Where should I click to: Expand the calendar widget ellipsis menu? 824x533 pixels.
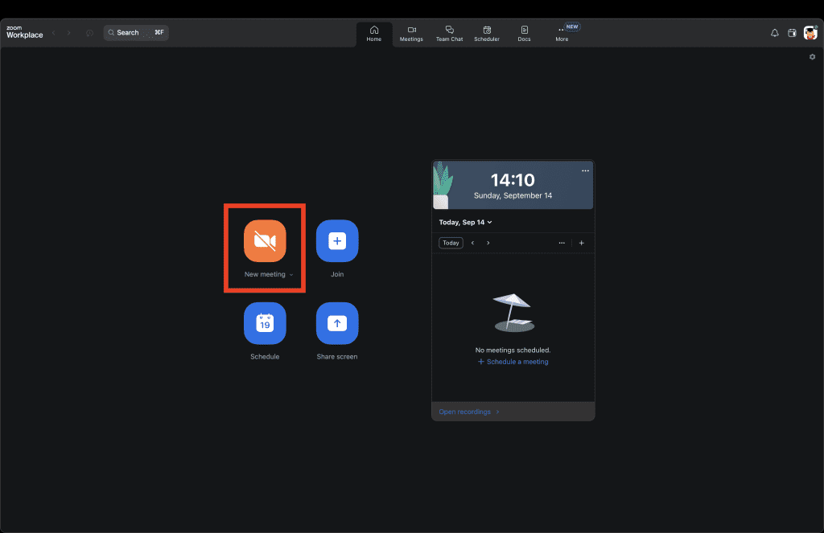(562, 242)
